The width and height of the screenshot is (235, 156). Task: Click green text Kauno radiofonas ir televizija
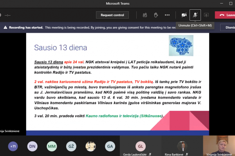pos(112,116)
